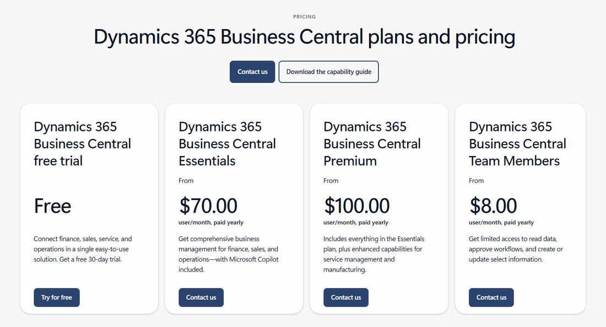The height and width of the screenshot is (327, 606).
Task: Start the free trial with Try for free
Action: pos(57,297)
